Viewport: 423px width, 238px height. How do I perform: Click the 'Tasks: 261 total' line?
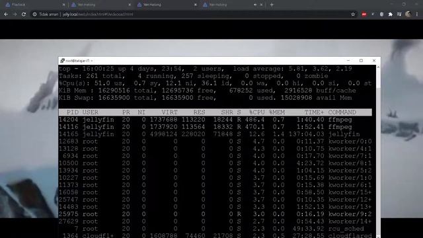point(193,76)
